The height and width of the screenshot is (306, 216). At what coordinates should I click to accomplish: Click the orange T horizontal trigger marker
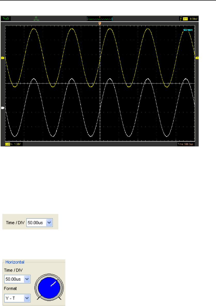(x=100, y=23)
